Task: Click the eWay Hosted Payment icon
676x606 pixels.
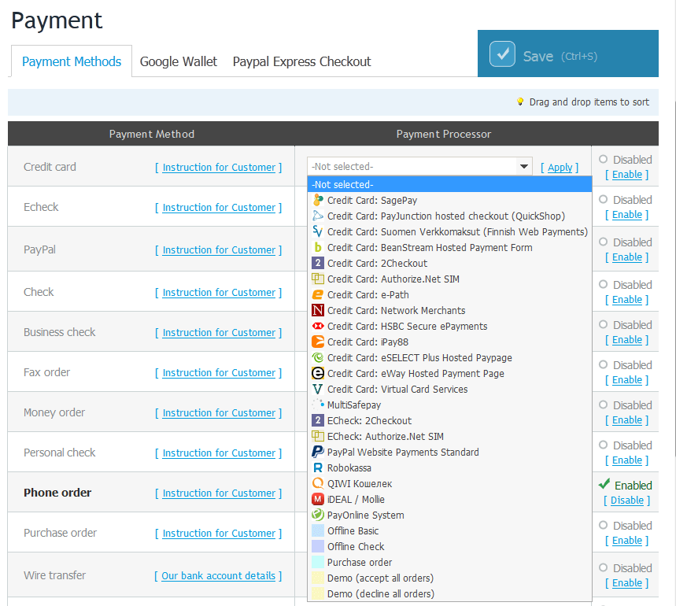Action: point(318,373)
